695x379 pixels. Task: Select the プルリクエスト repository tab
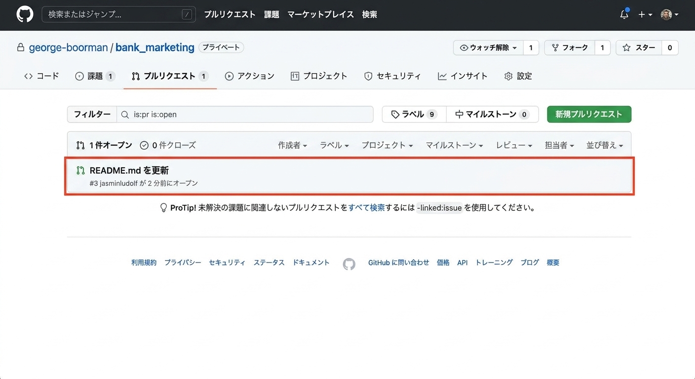click(x=170, y=76)
